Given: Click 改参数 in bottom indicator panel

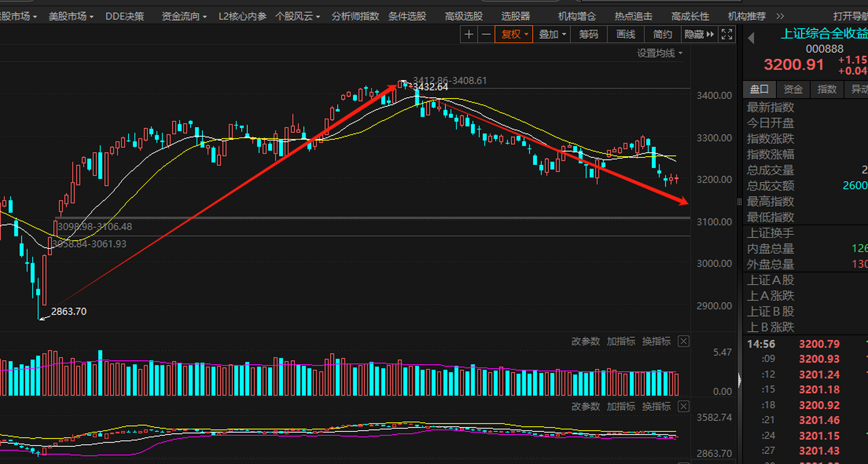Looking at the screenshot, I should coord(586,406).
